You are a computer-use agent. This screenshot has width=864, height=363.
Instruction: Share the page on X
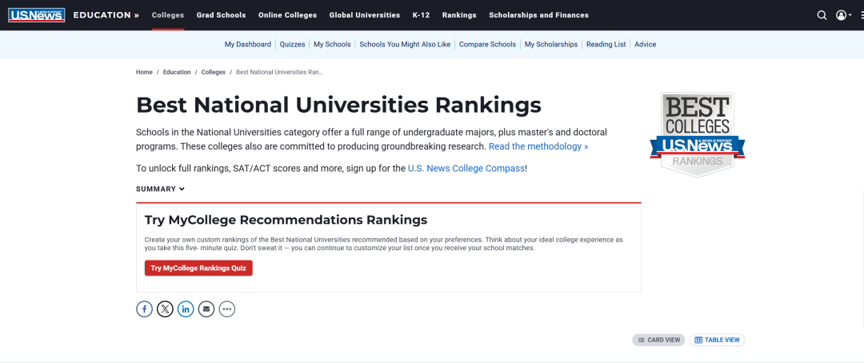tap(165, 309)
